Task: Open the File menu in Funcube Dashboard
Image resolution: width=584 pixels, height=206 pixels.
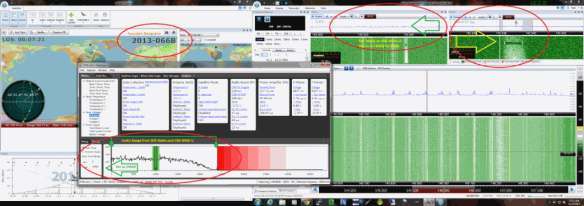Action: coord(83,70)
